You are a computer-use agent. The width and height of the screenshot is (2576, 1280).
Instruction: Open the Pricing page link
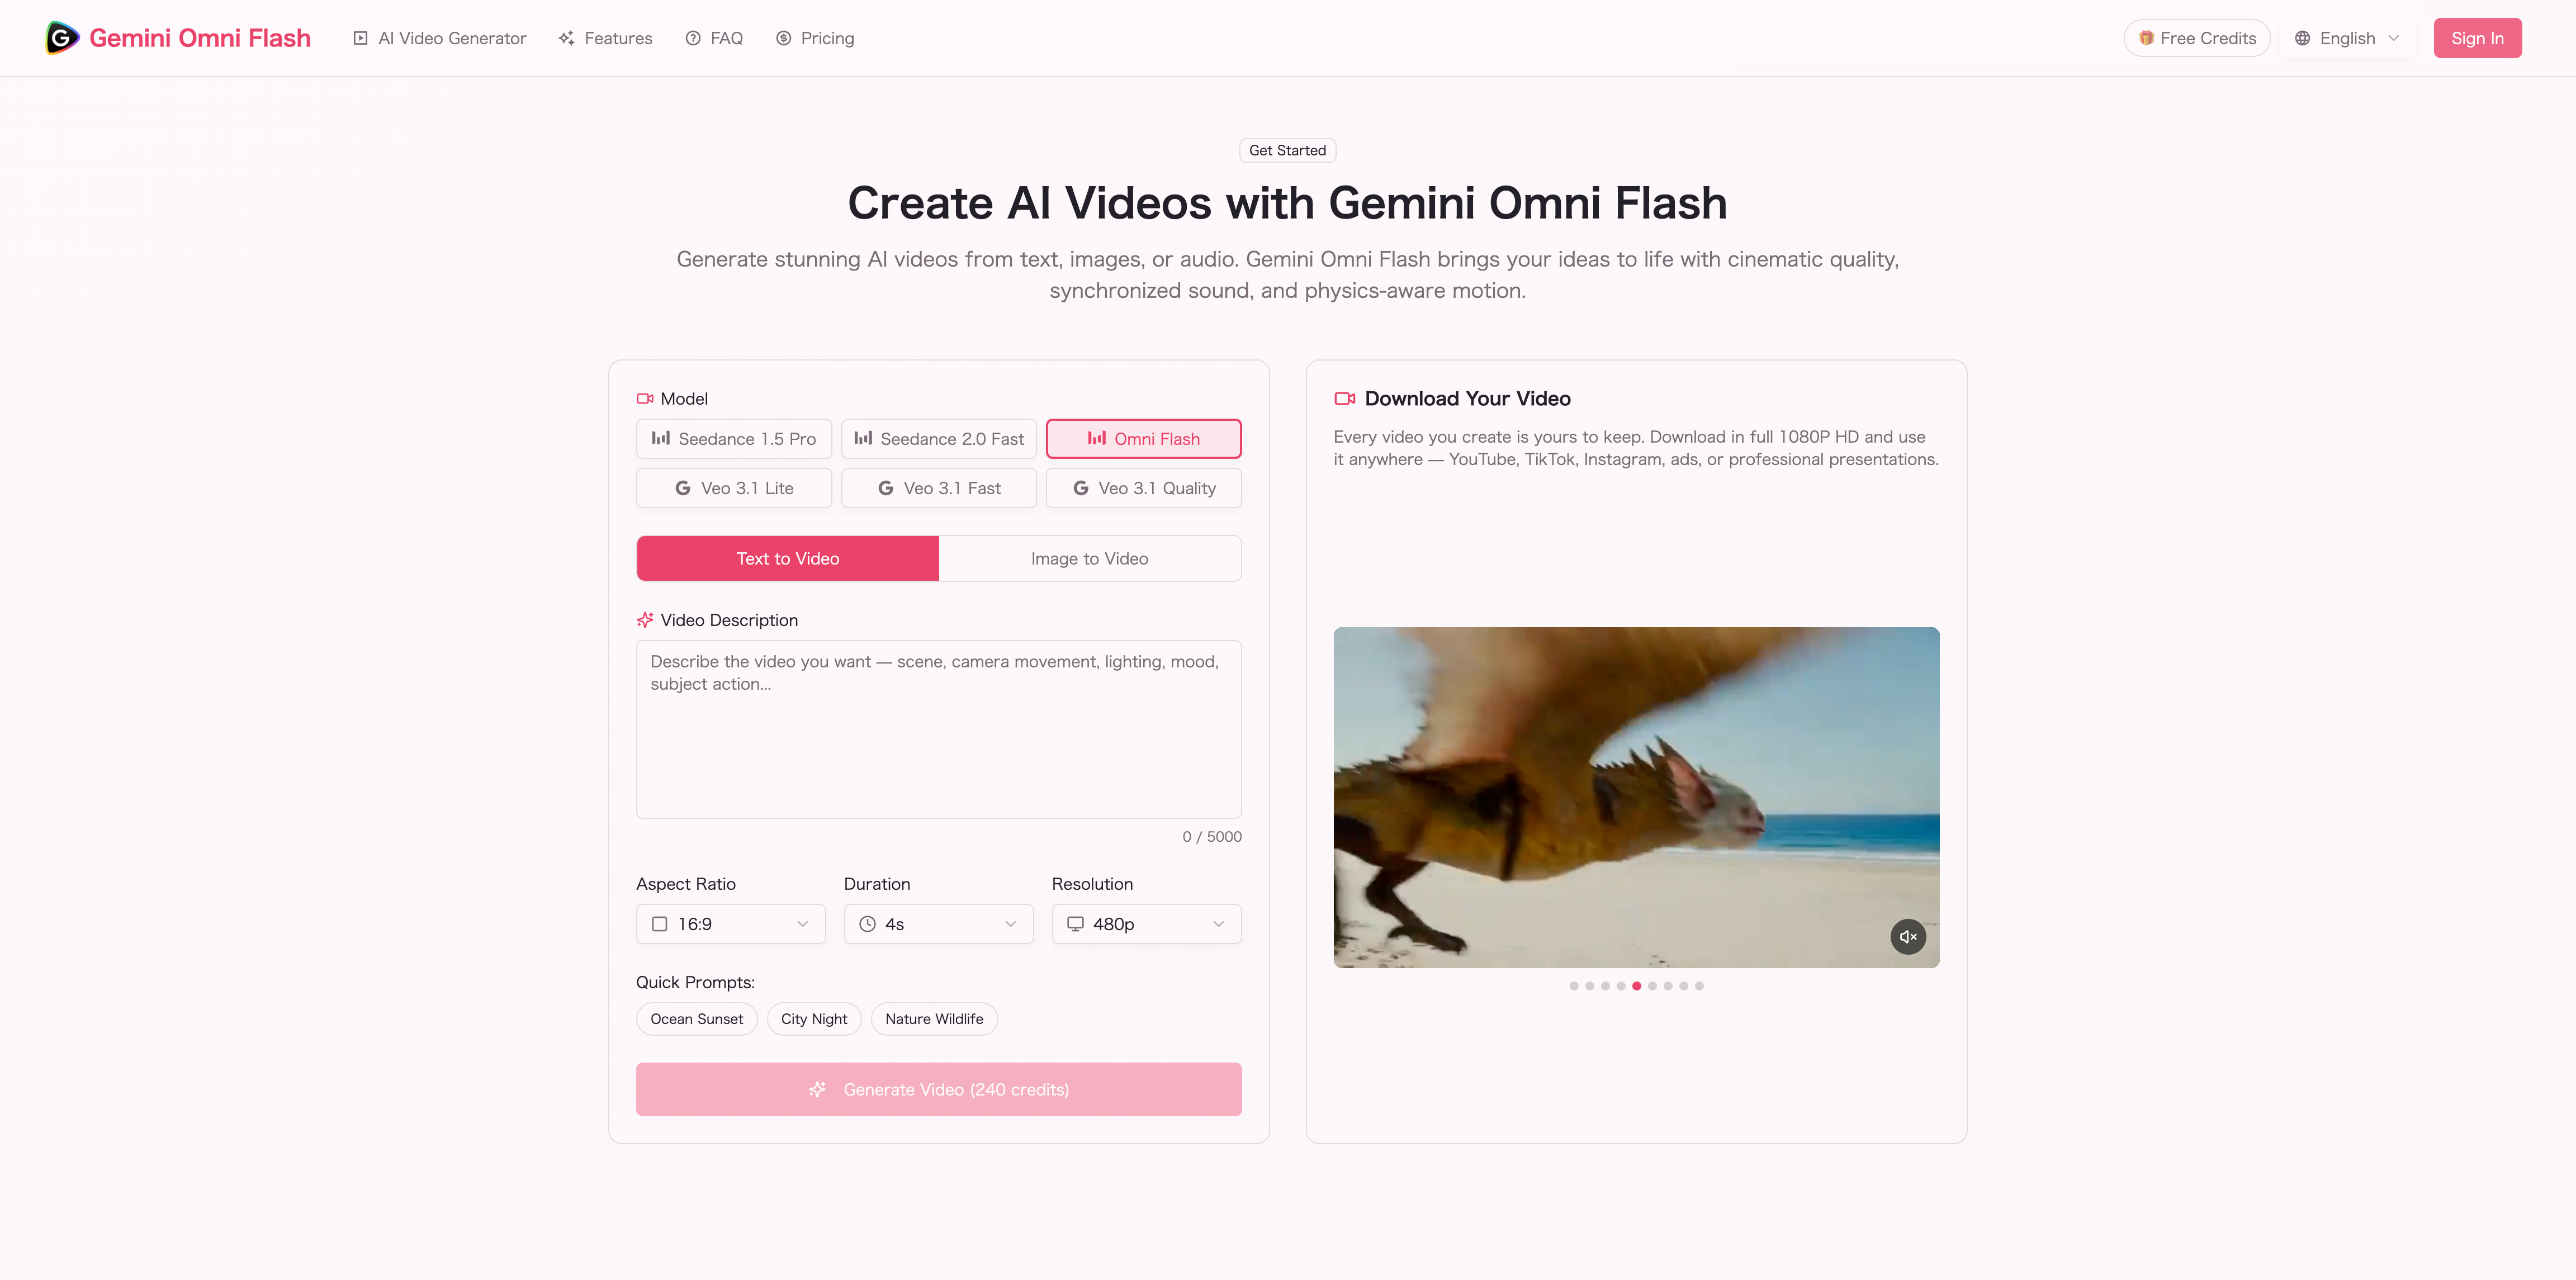tap(815, 38)
